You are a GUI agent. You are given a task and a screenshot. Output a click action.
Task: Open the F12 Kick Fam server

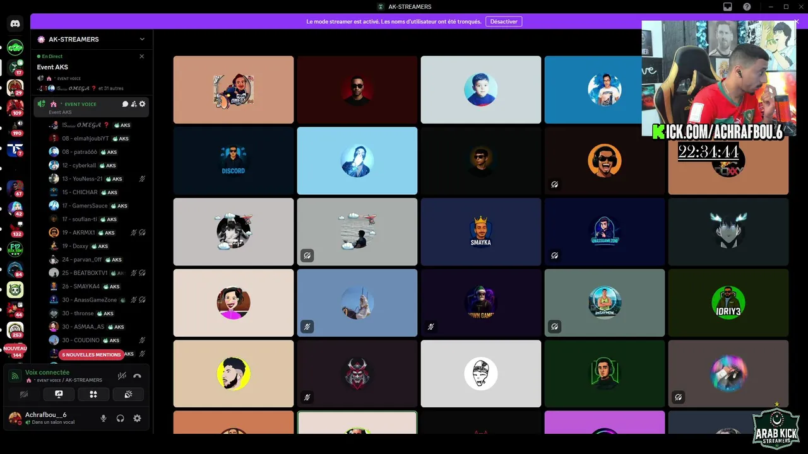click(15, 249)
